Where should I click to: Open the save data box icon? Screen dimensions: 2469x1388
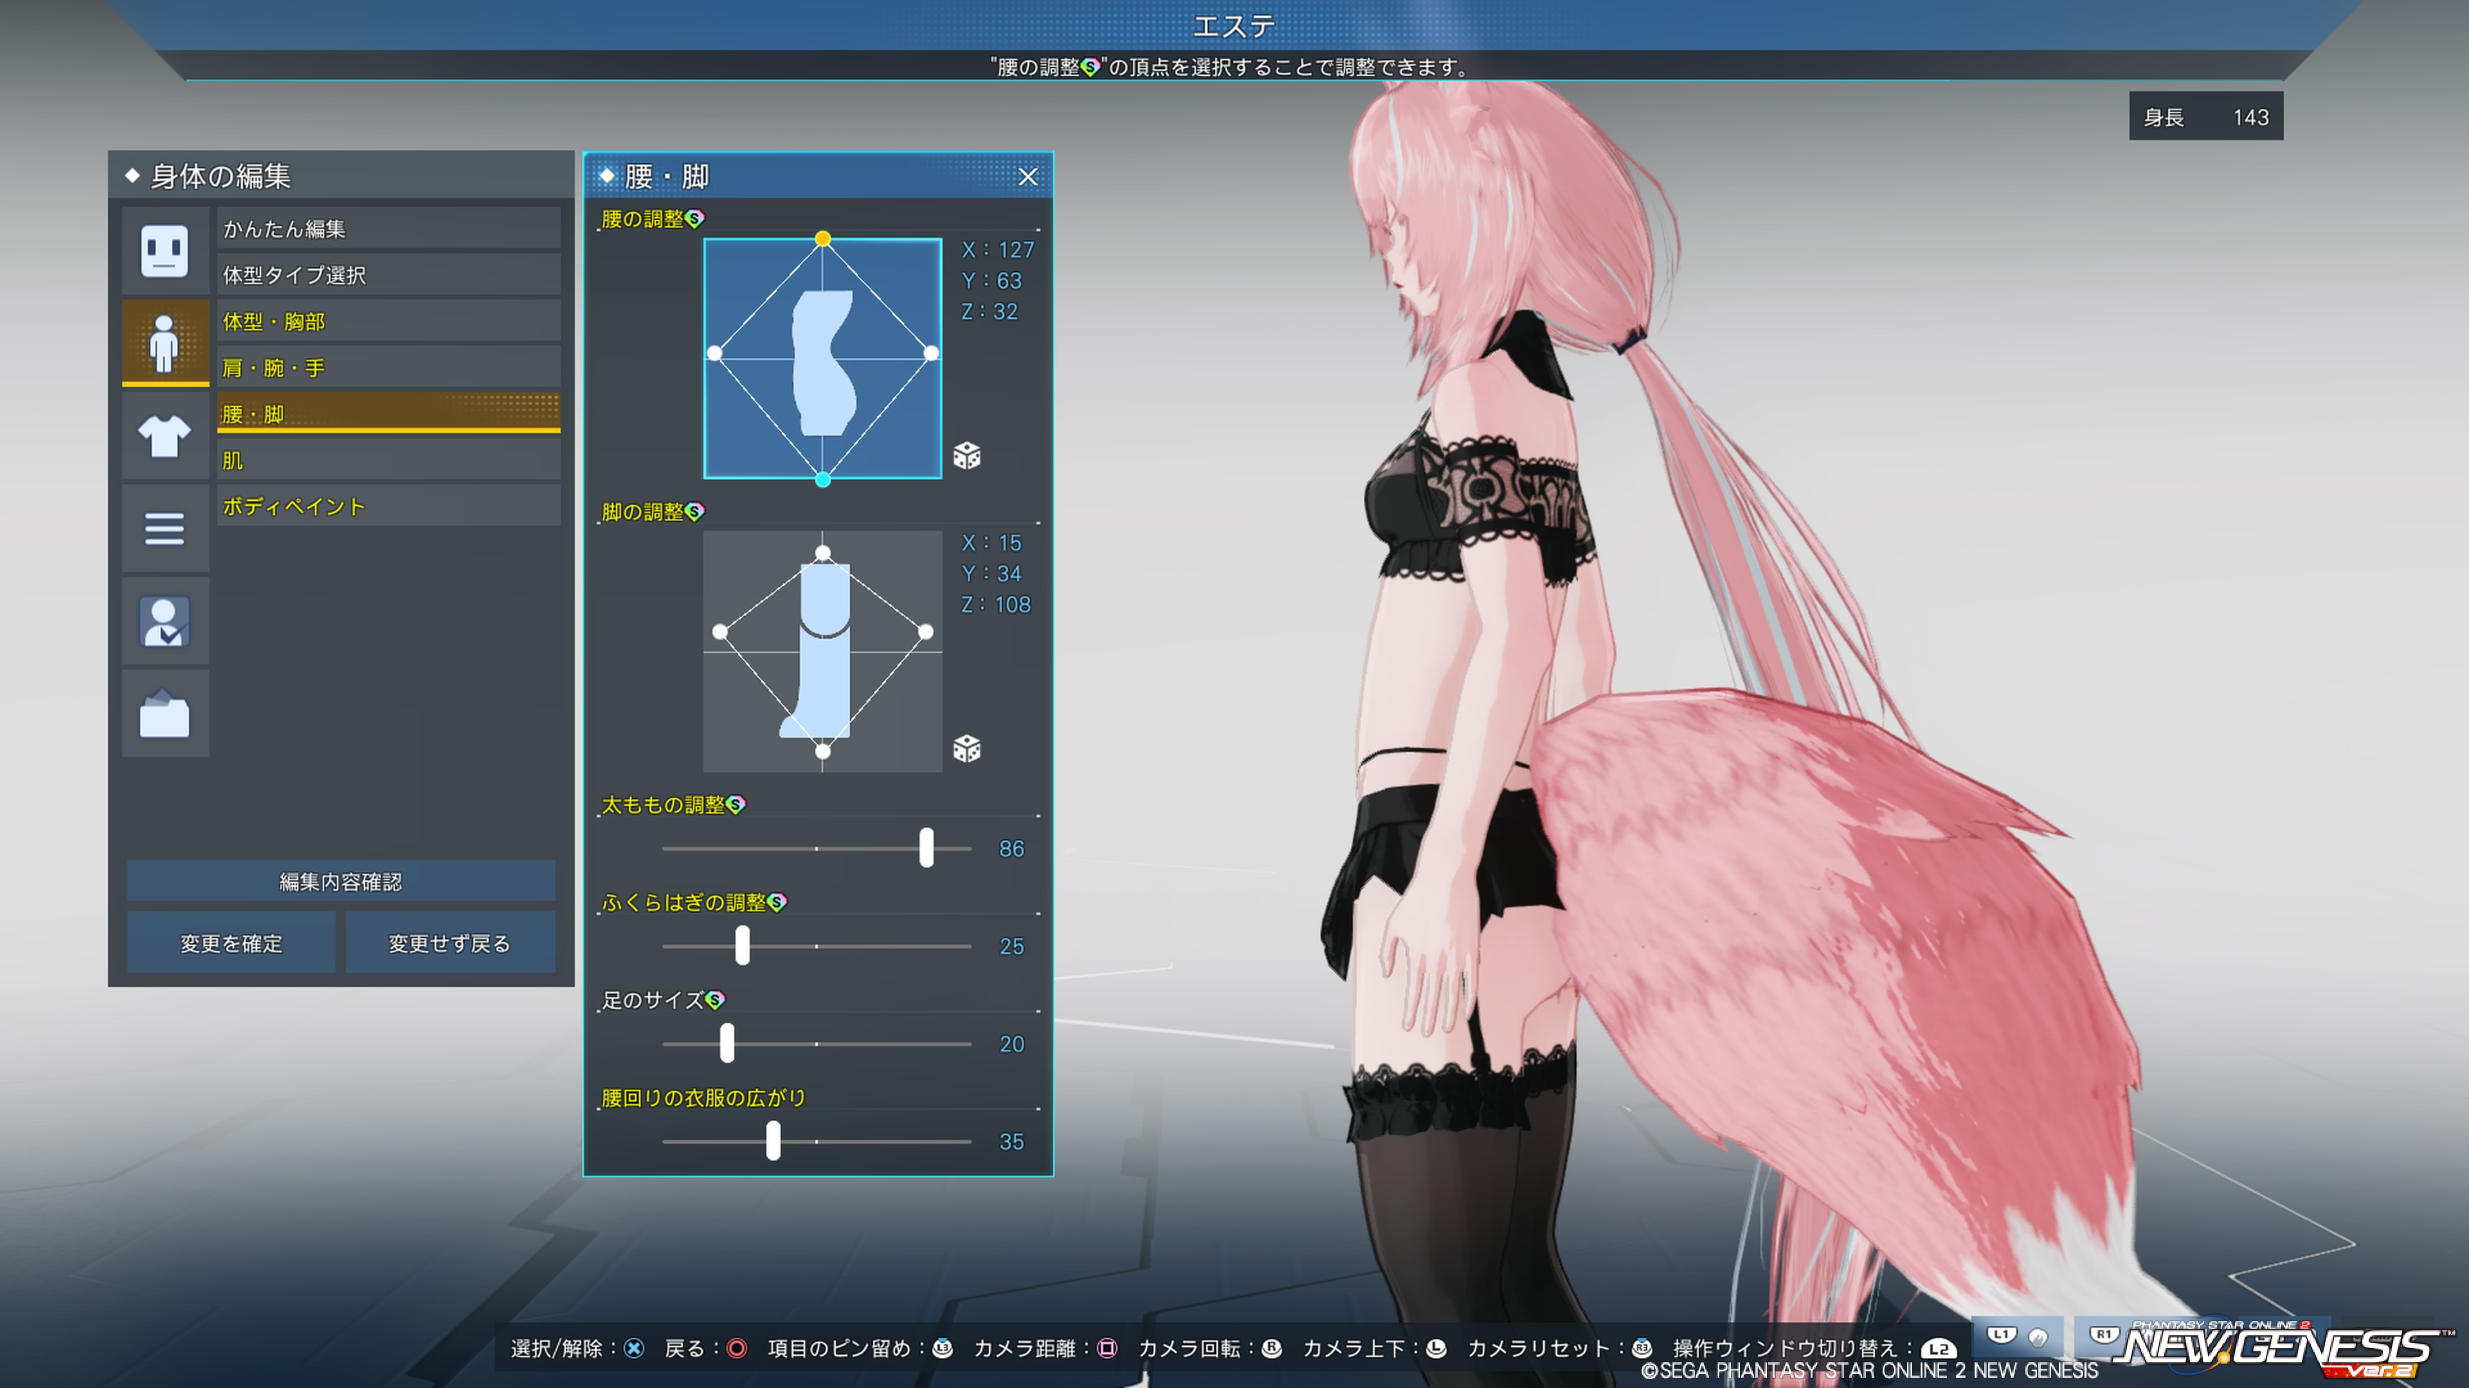(164, 714)
